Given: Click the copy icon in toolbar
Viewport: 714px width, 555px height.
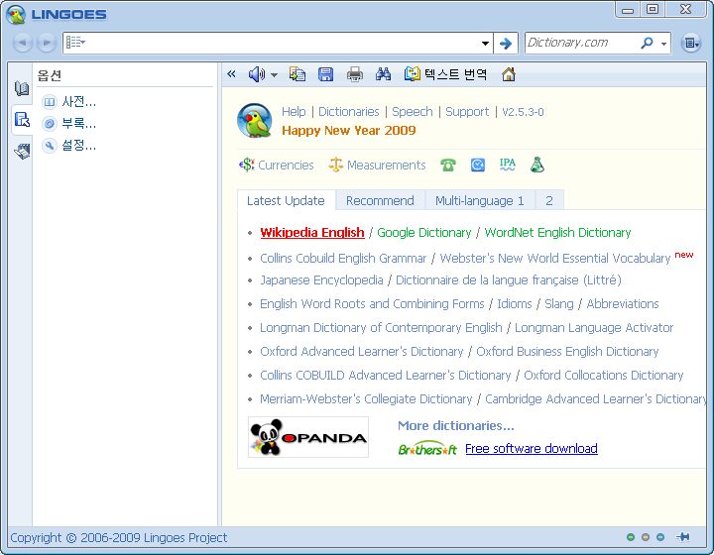Looking at the screenshot, I should (x=297, y=74).
